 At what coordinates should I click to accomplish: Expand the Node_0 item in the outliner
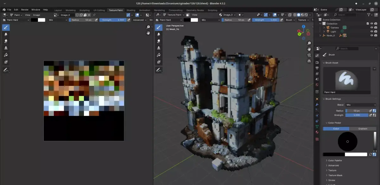320,35
